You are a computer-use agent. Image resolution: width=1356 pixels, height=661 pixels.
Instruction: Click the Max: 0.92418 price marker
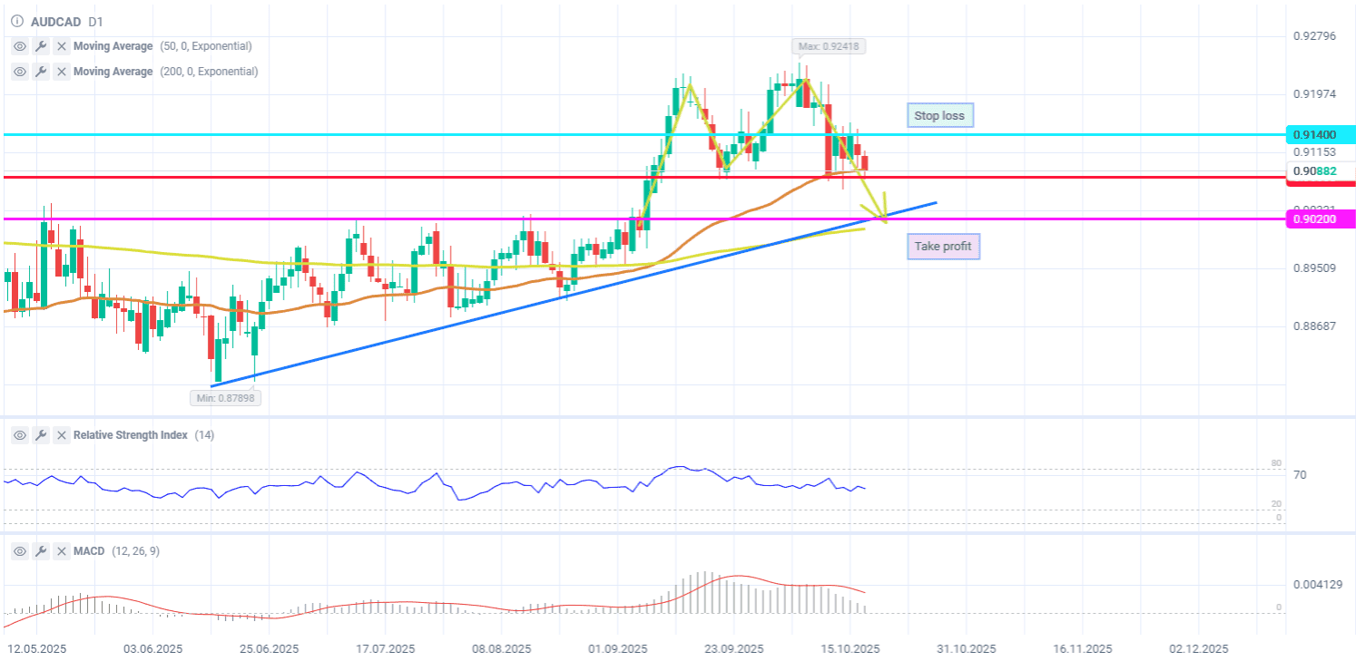(x=827, y=46)
